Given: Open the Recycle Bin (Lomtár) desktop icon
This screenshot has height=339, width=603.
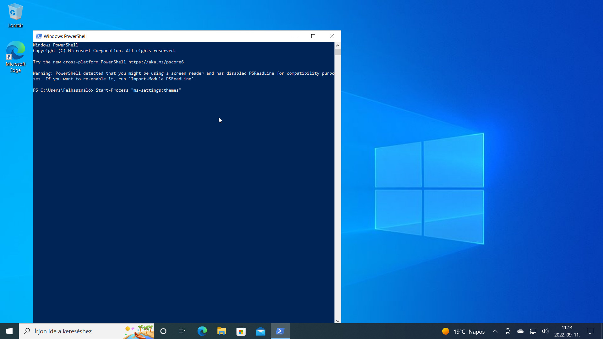Looking at the screenshot, I should [x=15, y=16].
